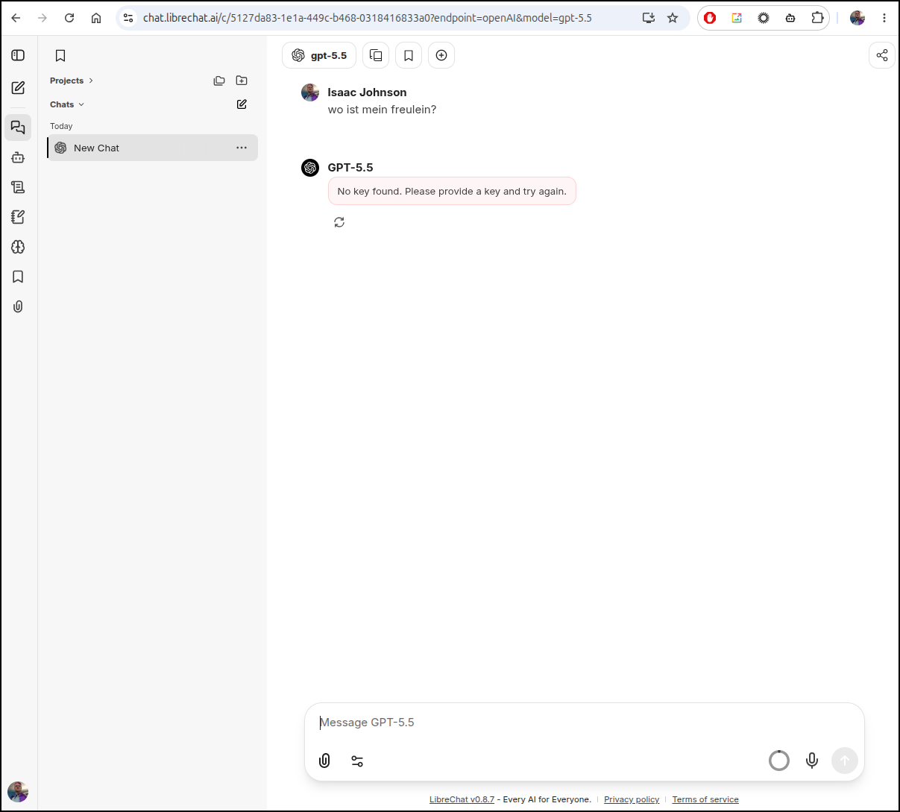
Task: Open the gpt-5.5 model selector
Action: [319, 55]
